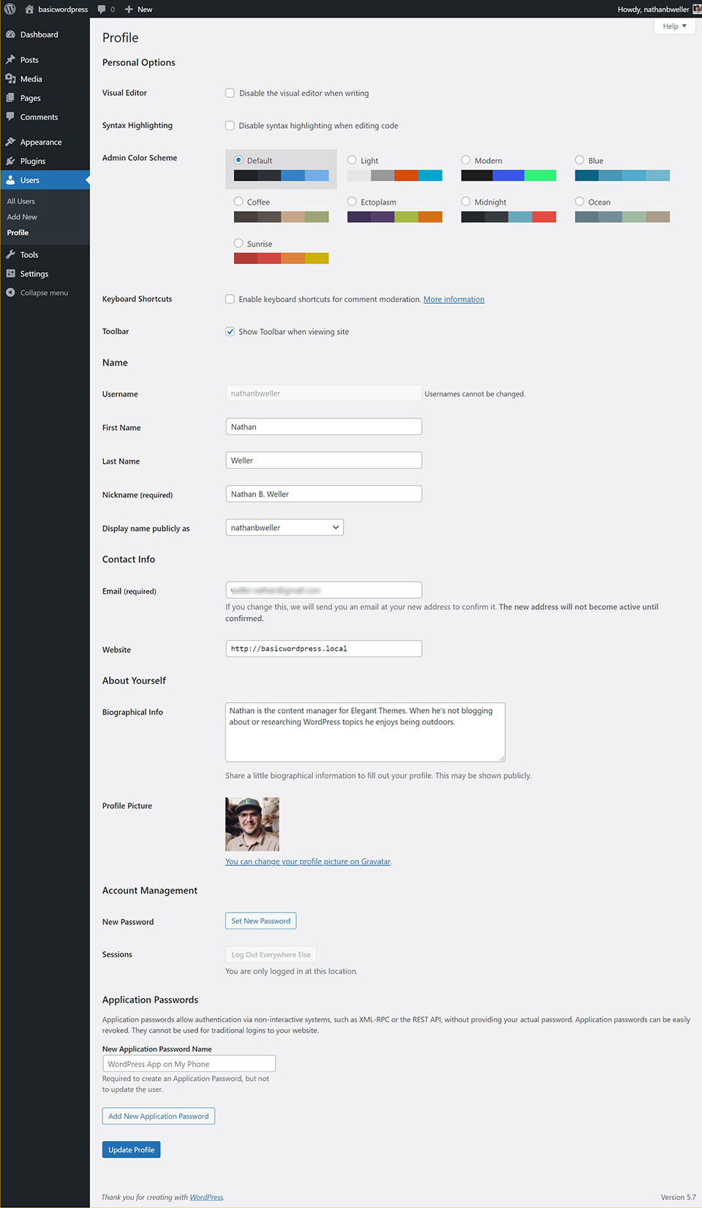This screenshot has width=702, height=1208.
Task: Click the WordPress logo icon in admin bar
Action: coord(10,9)
